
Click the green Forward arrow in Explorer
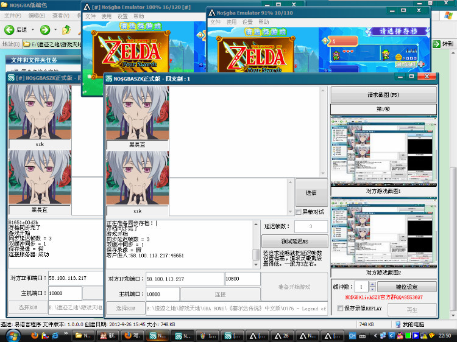click(45, 30)
